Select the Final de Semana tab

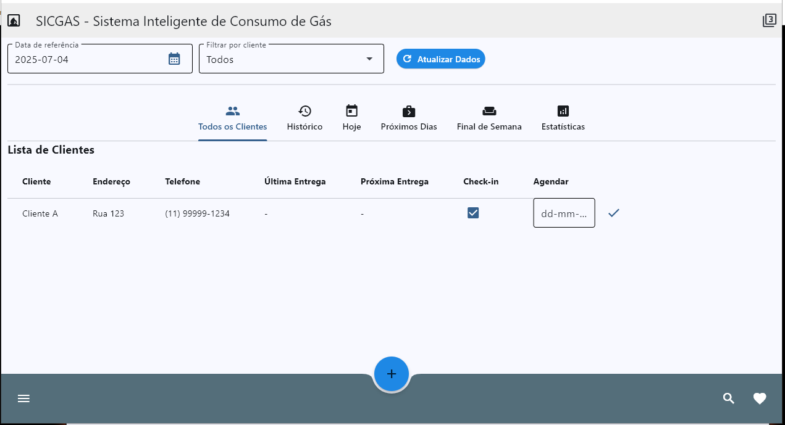[489, 118]
